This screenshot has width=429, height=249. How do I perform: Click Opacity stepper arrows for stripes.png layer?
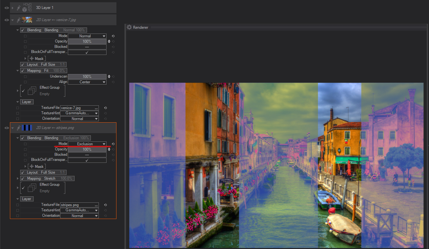[109, 149]
